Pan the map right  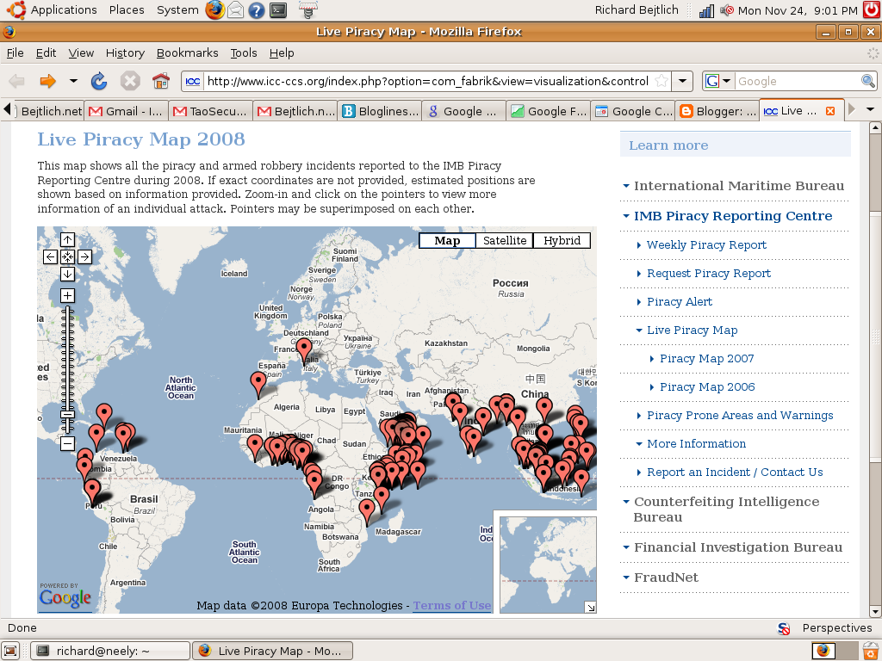coord(84,256)
